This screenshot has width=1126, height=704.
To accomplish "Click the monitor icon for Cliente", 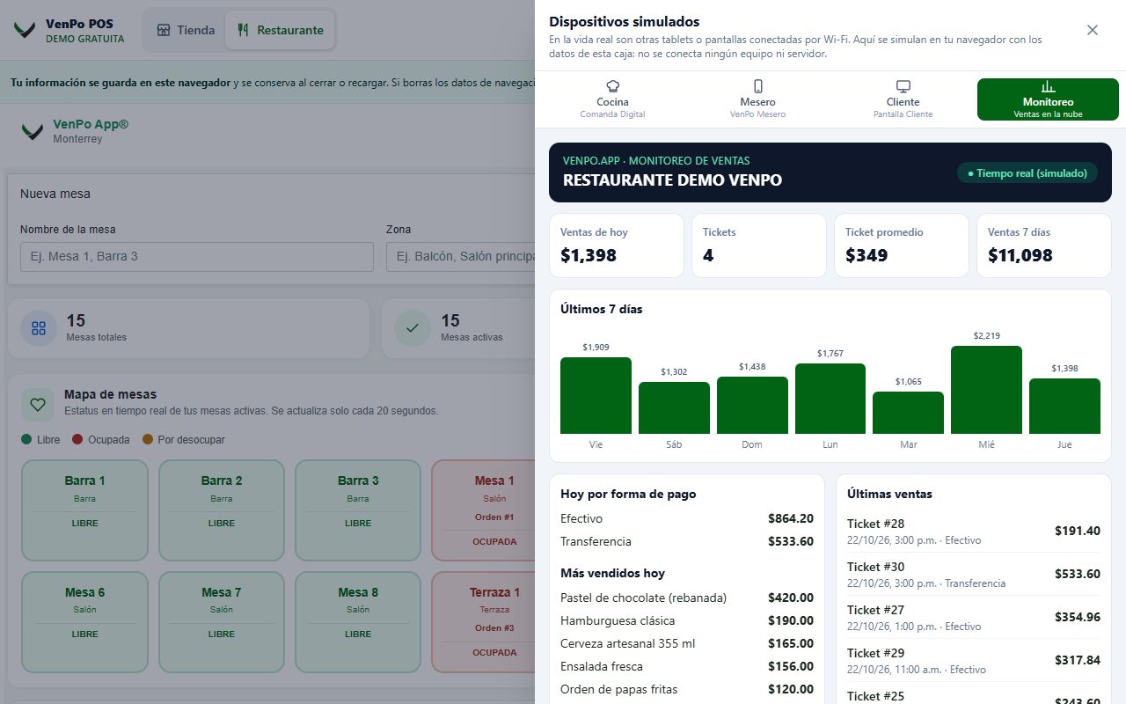I will (x=903, y=86).
